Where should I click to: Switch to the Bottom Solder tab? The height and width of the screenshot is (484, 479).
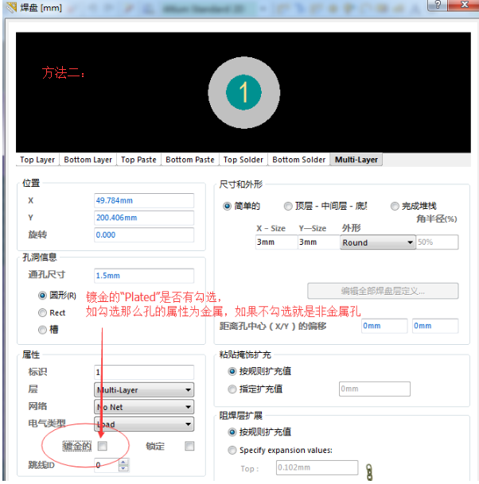pyautogui.click(x=298, y=160)
